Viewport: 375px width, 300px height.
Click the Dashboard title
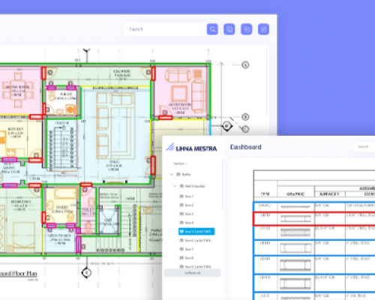pyautogui.click(x=246, y=147)
